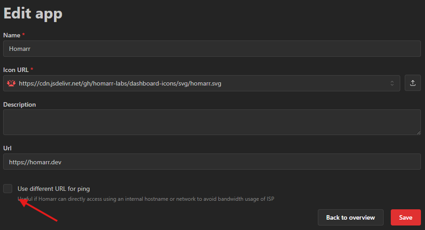
Task: Click the 'Use different URL for ping' label
Action: (x=54, y=189)
